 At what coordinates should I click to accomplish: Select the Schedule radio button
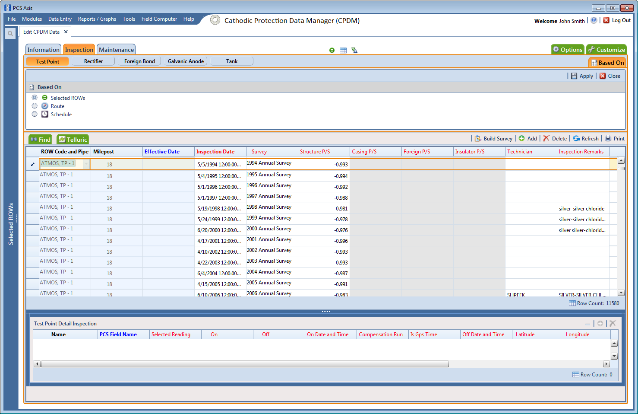(35, 114)
